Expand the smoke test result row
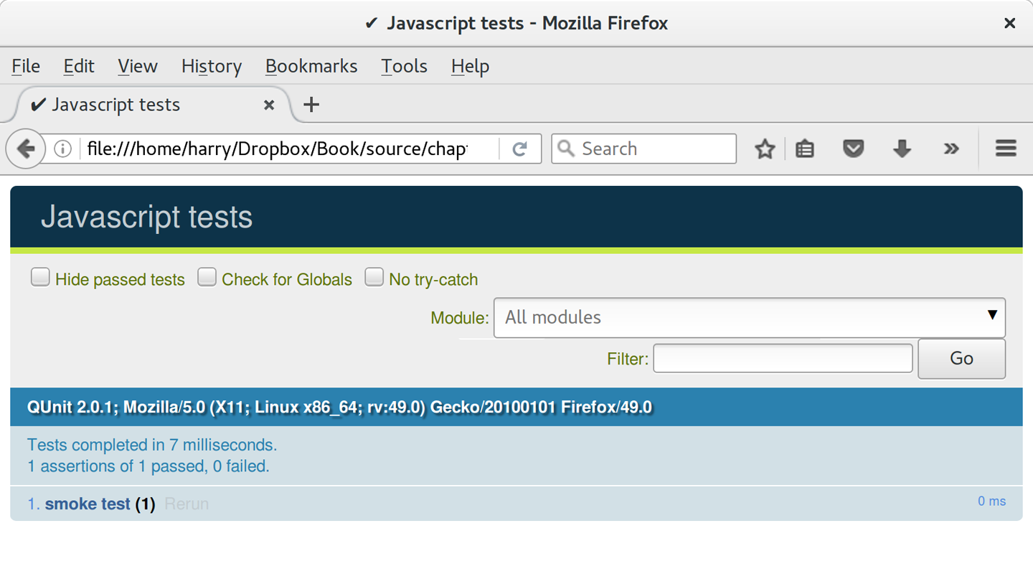This screenshot has height=569, width=1033. (x=88, y=504)
